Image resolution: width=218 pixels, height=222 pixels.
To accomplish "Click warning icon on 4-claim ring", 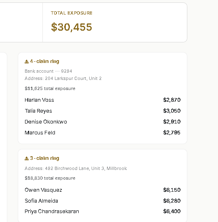I will click(x=27, y=62).
